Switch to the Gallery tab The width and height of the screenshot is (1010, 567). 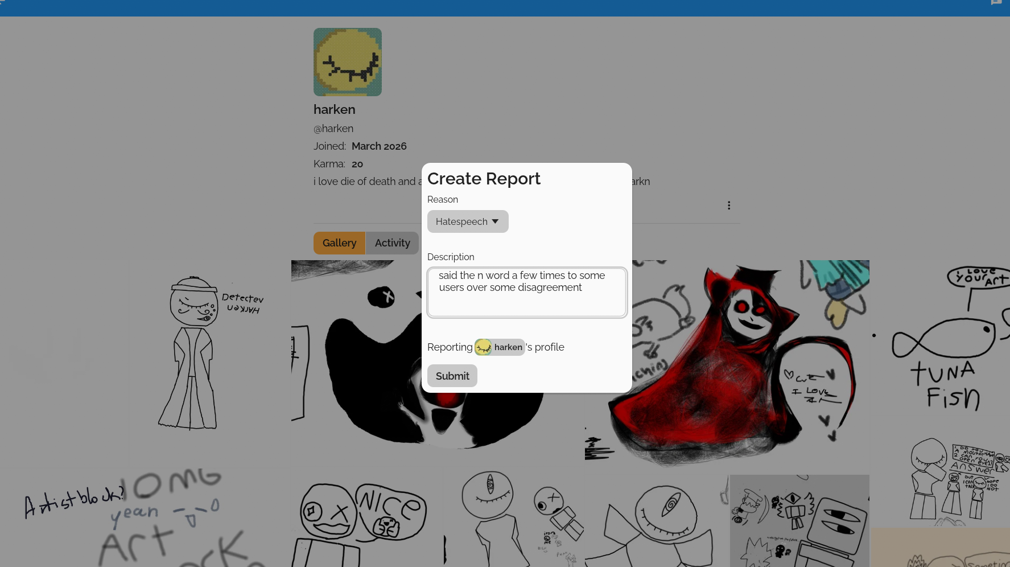[339, 243]
